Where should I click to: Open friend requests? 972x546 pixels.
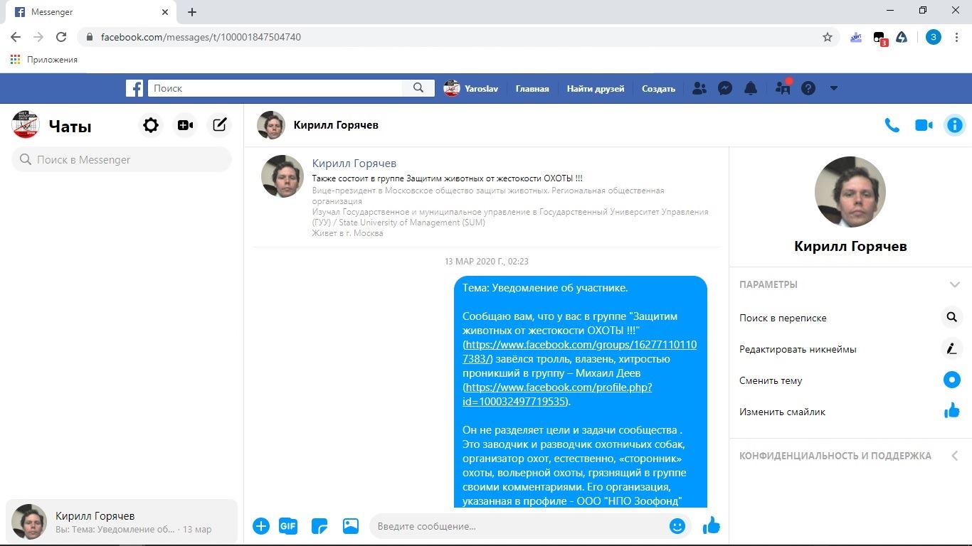click(699, 88)
